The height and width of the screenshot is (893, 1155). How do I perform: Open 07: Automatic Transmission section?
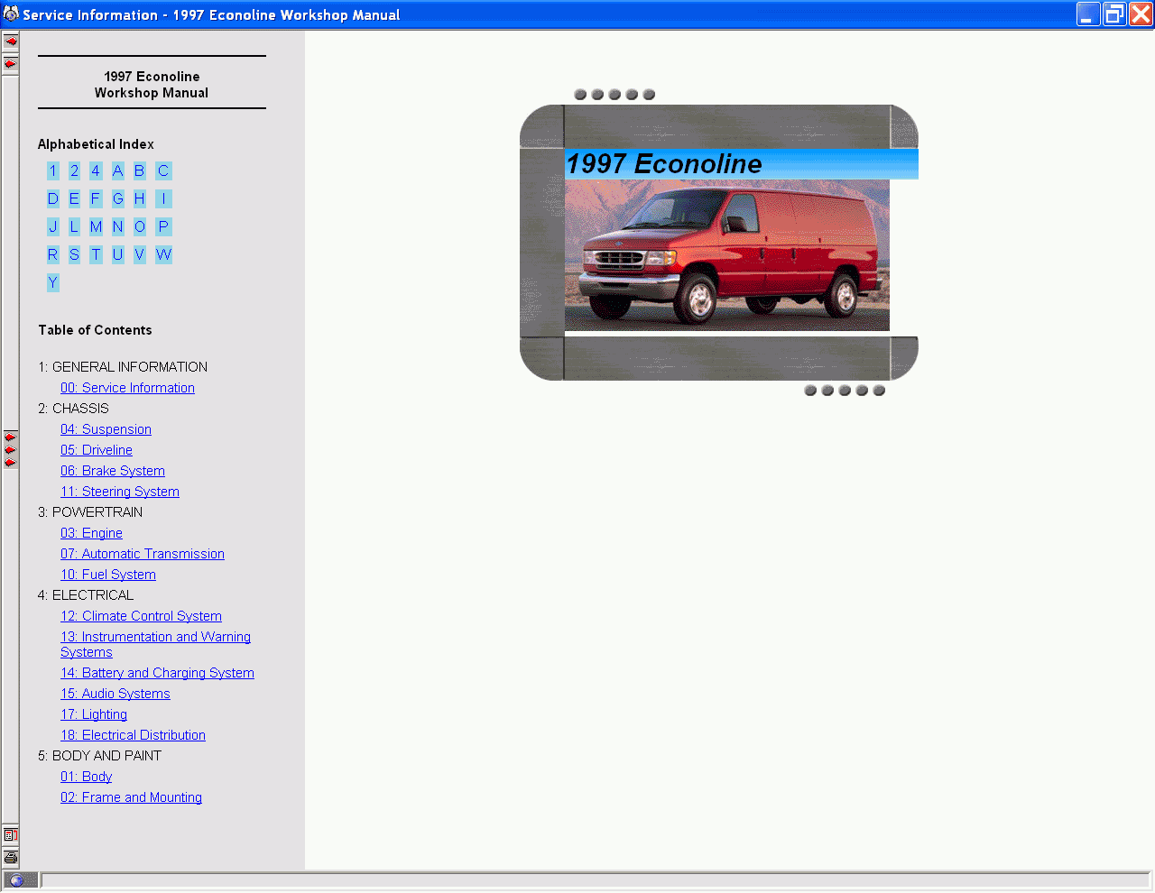[x=143, y=554]
